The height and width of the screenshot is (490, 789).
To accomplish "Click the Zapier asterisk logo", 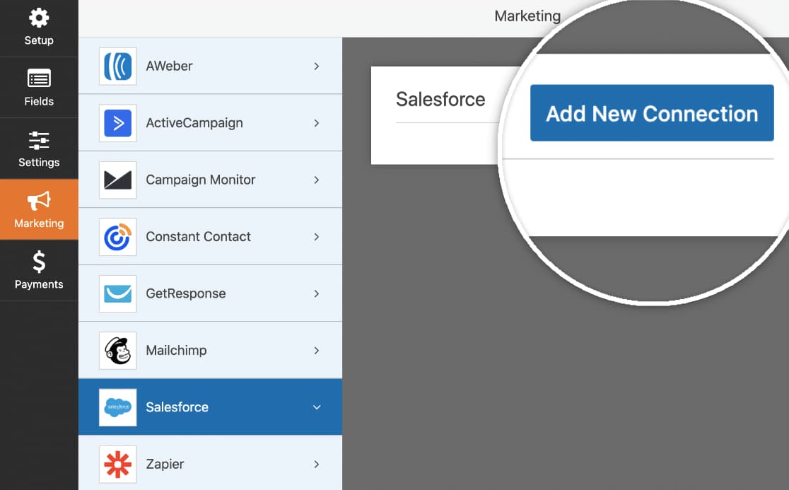I will click(117, 464).
